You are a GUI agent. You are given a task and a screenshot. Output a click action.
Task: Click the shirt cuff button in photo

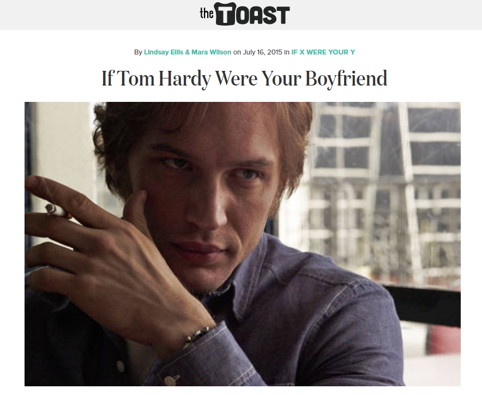[171, 380]
